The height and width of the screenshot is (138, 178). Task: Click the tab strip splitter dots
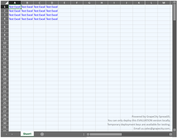pos(84,134)
